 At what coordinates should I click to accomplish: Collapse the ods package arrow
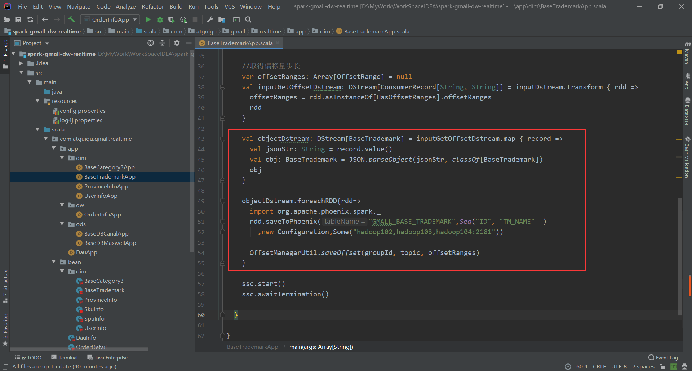tap(62, 224)
